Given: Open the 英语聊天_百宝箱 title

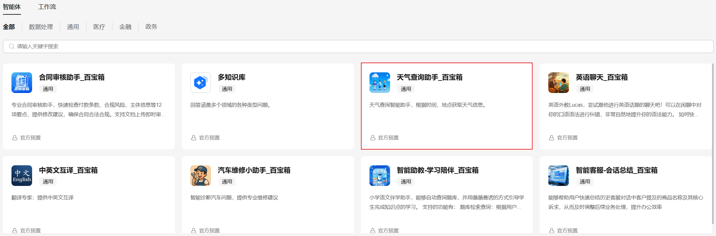Looking at the screenshot, I should pos(602,77).
